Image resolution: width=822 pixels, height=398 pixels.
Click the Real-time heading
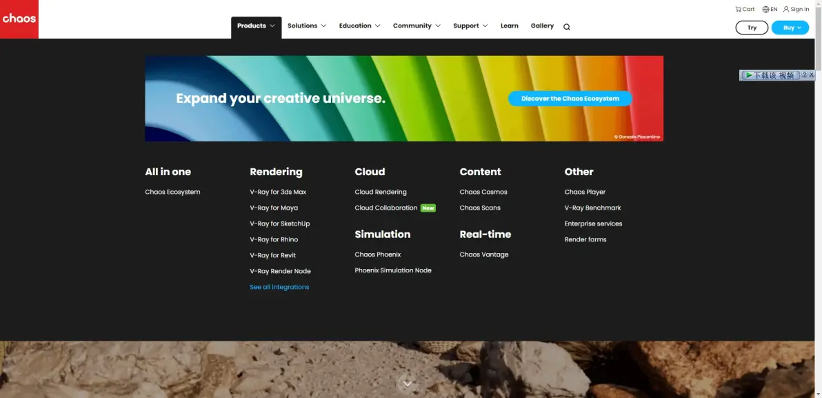coord(485,235)
